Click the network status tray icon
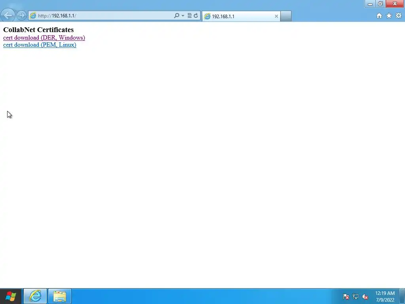405x304 pixels. click(x=356, y=296)
